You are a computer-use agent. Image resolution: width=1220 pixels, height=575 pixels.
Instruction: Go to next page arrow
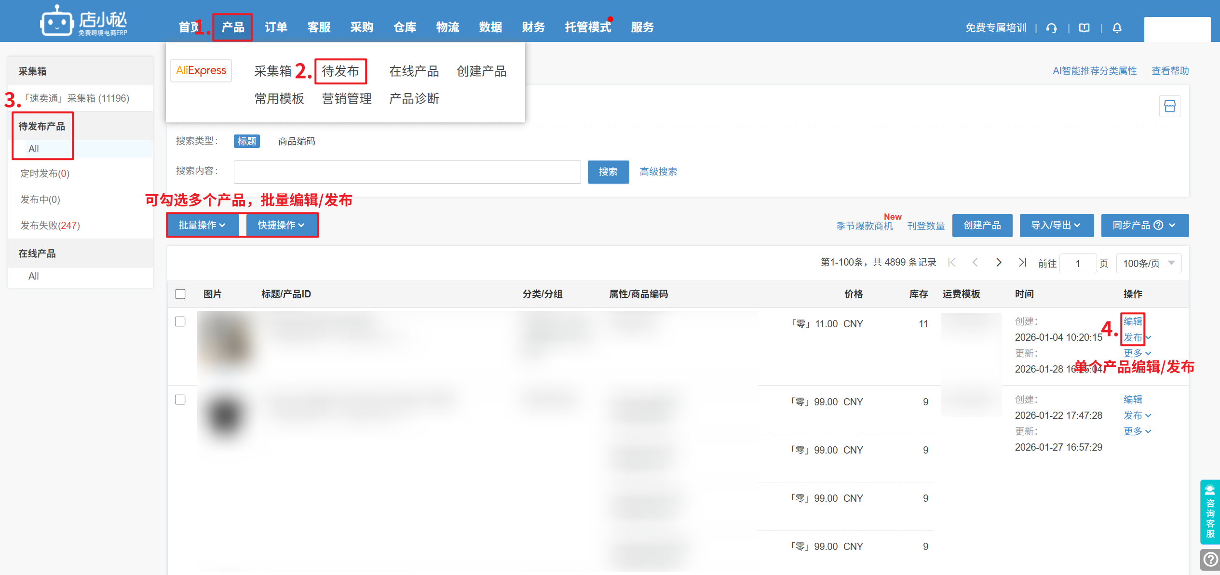click(999, 262)
